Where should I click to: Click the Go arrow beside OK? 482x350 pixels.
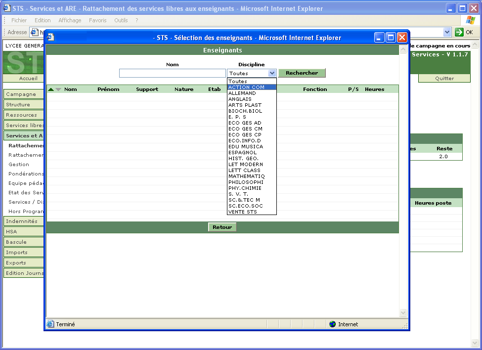click(x=459, y=32)
